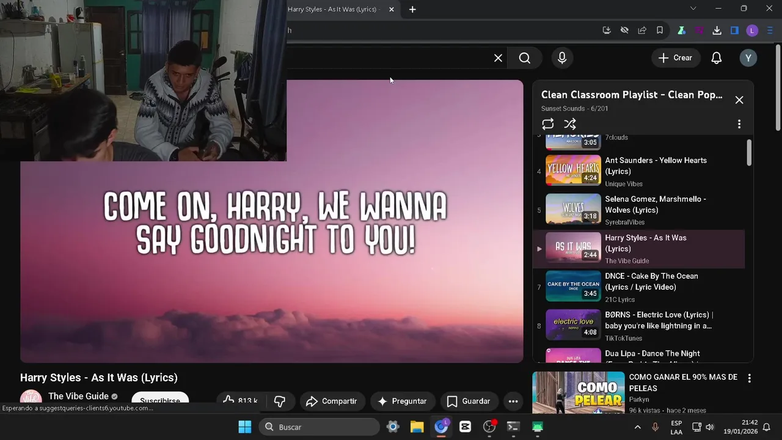Toggle playlist shuffle
The width and height of the screenshot is (782, 440).
pos(570,124)
